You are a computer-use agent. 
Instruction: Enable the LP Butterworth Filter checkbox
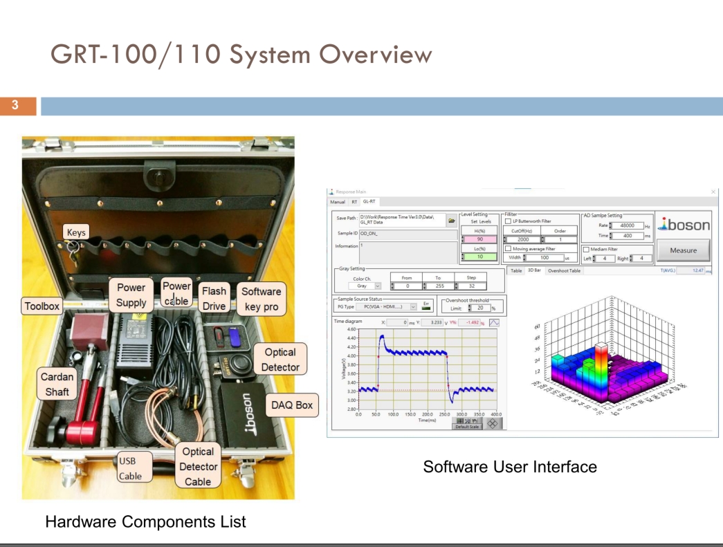tap(508, 221)
